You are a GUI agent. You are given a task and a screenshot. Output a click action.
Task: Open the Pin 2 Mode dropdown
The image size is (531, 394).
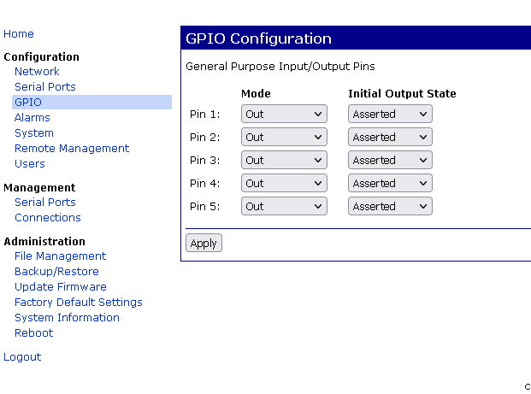284,137
